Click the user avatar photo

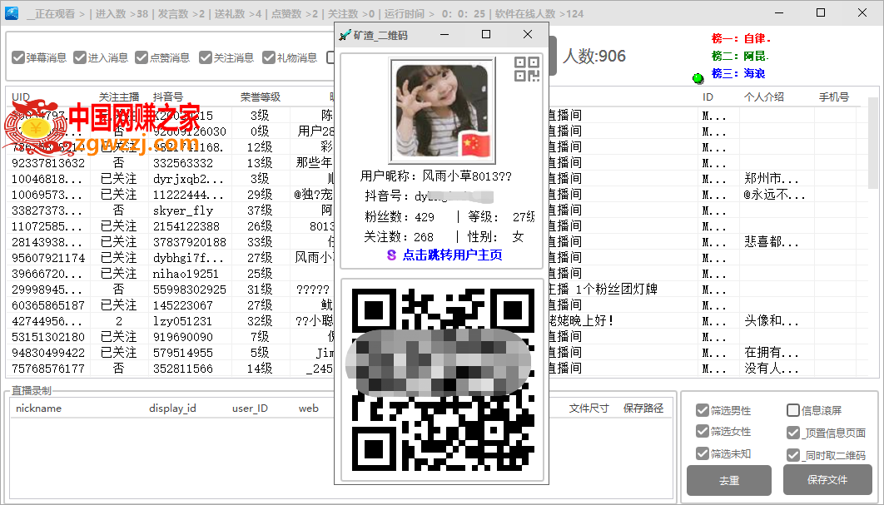pyautogui.click(x=443, y=111)
